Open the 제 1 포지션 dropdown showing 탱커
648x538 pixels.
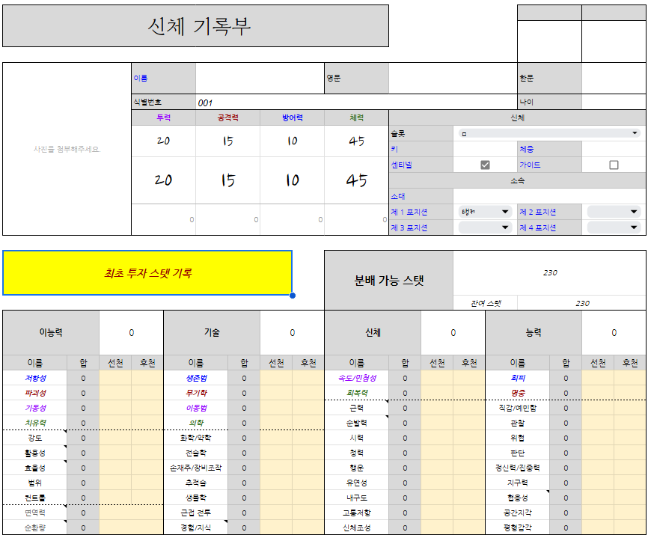point(485,212)
